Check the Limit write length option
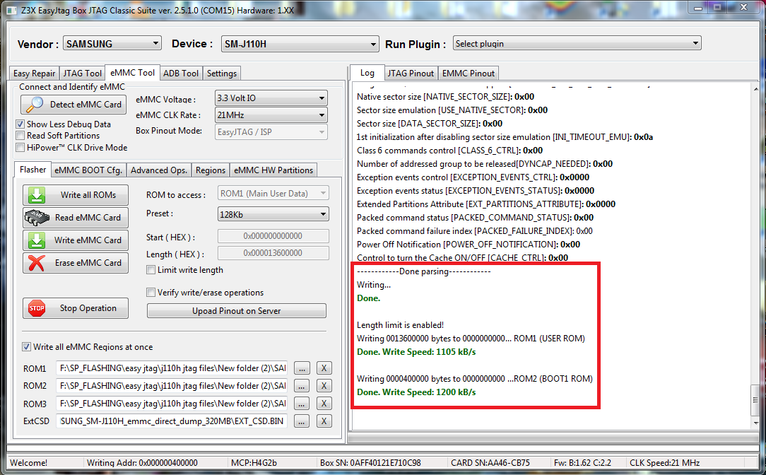 [x=151, y=270]
